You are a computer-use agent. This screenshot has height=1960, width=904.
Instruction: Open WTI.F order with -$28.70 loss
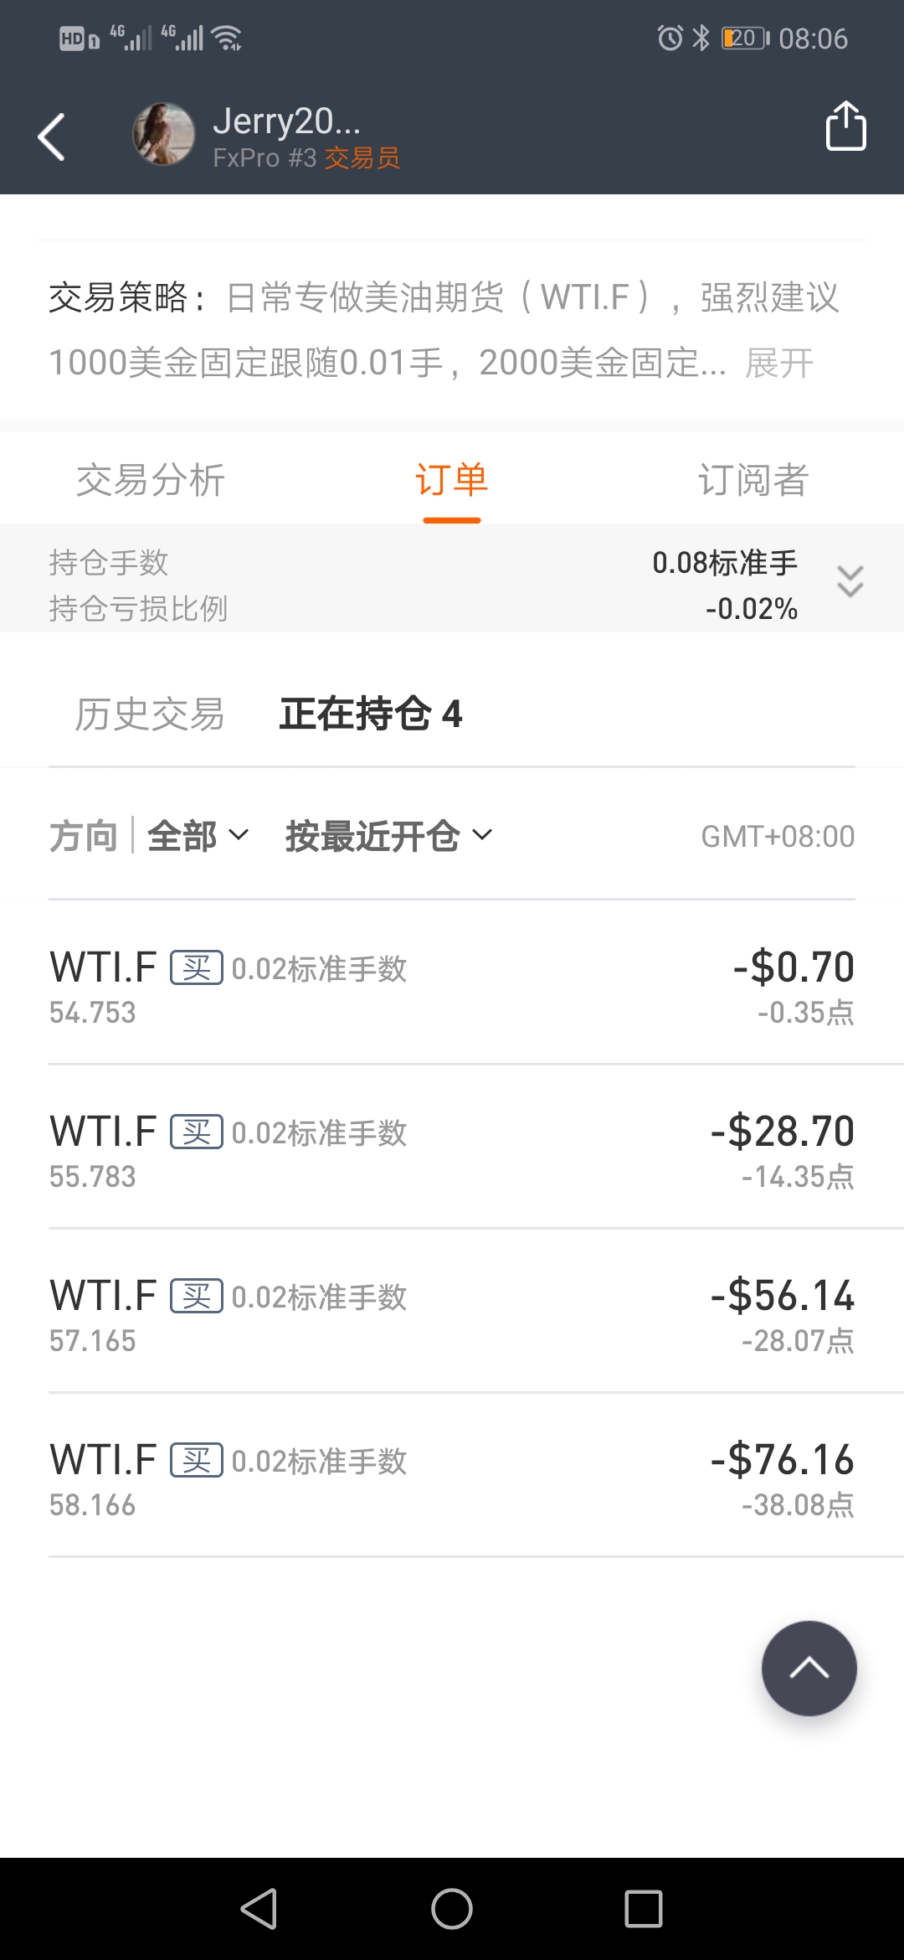pos(452,1148)
